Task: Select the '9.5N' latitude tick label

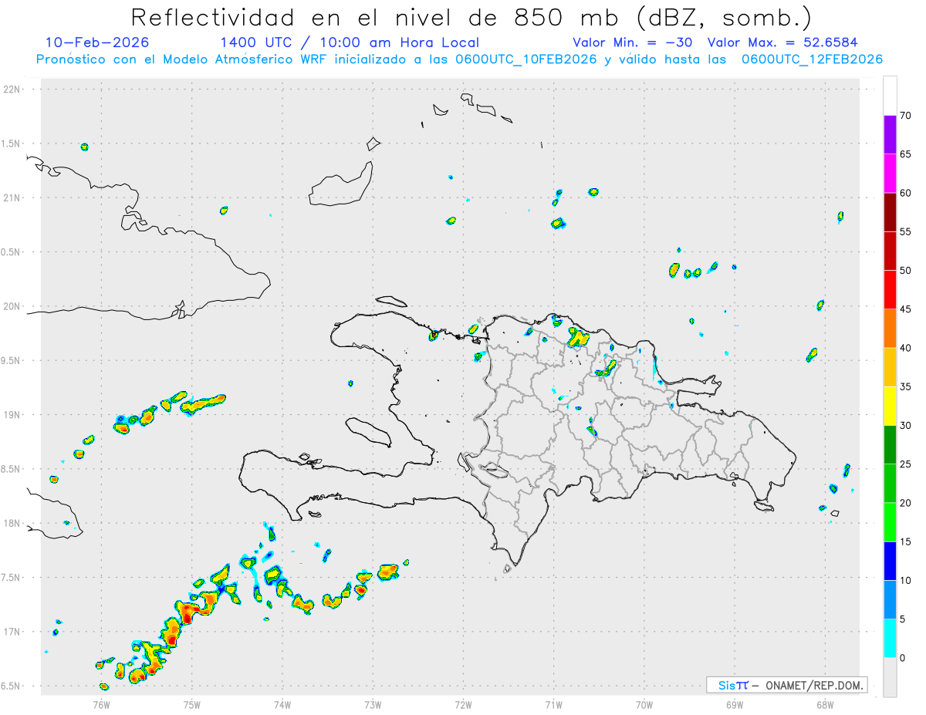Action: click(12, 361)
